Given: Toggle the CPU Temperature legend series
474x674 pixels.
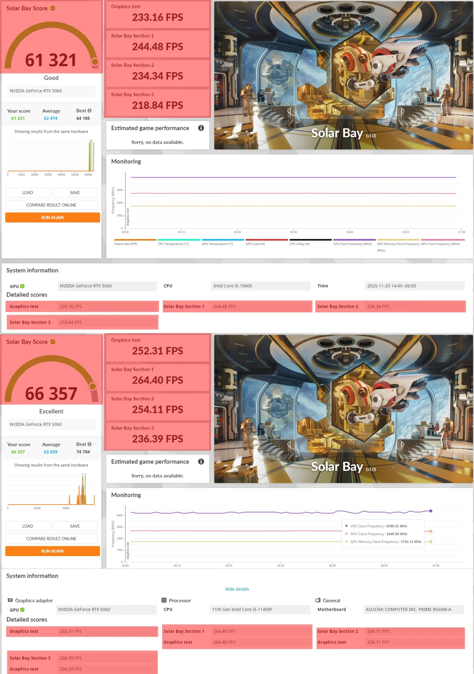Looking at the screenshot, I should (179, 242).
